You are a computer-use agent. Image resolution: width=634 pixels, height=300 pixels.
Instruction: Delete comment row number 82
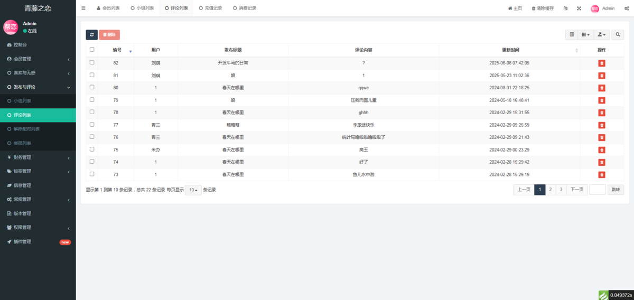pyautogui.click(x=602, y=63)
